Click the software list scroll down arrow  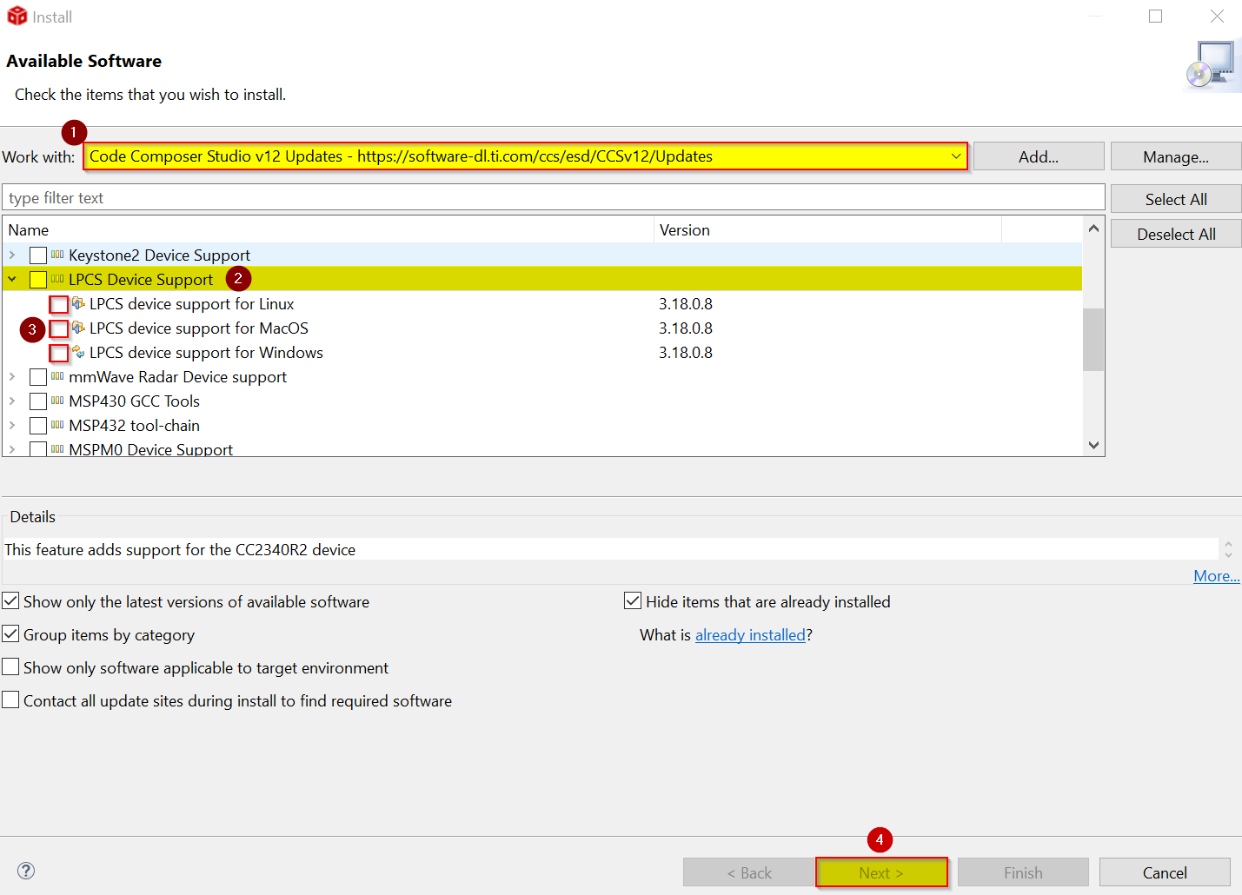[1093, 445]
